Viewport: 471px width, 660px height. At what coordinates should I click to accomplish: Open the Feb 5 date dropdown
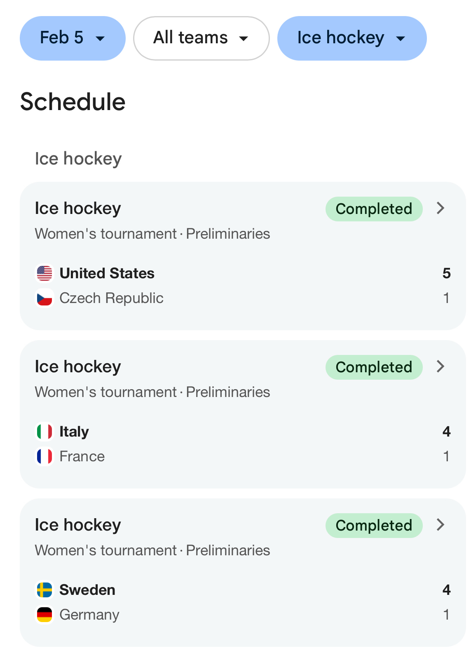click(73, 38)
